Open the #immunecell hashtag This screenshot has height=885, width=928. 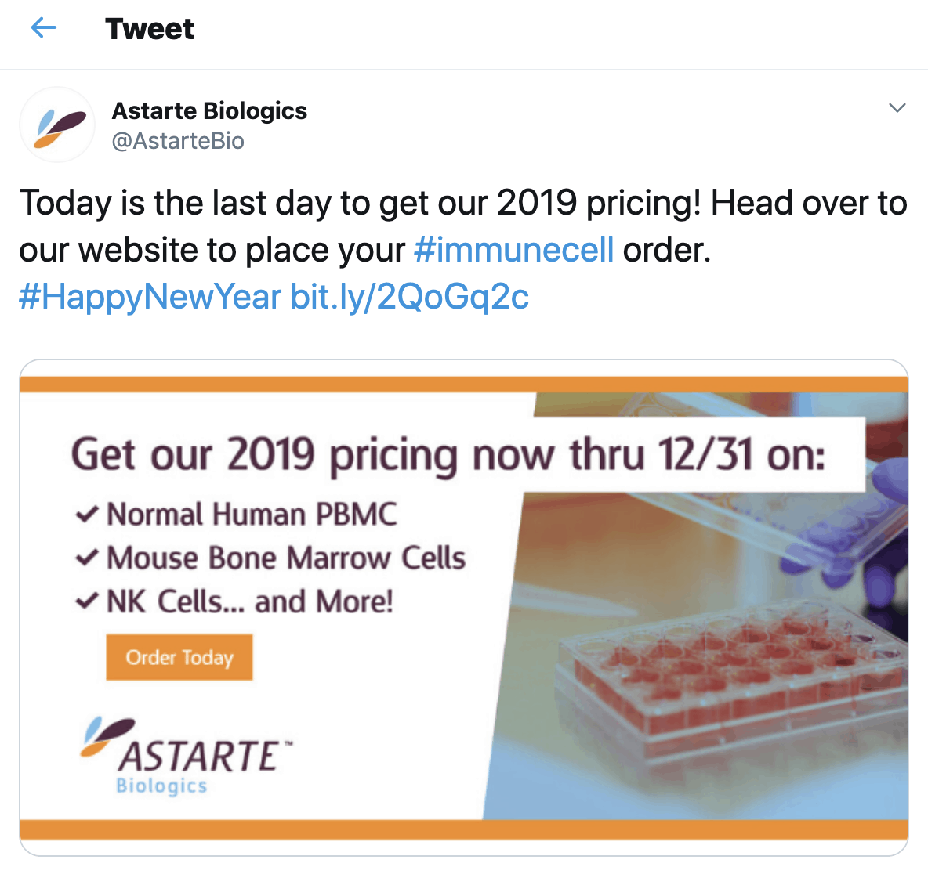point(513,250)
